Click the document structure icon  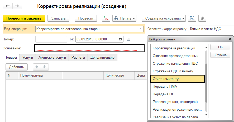[192, 18]
